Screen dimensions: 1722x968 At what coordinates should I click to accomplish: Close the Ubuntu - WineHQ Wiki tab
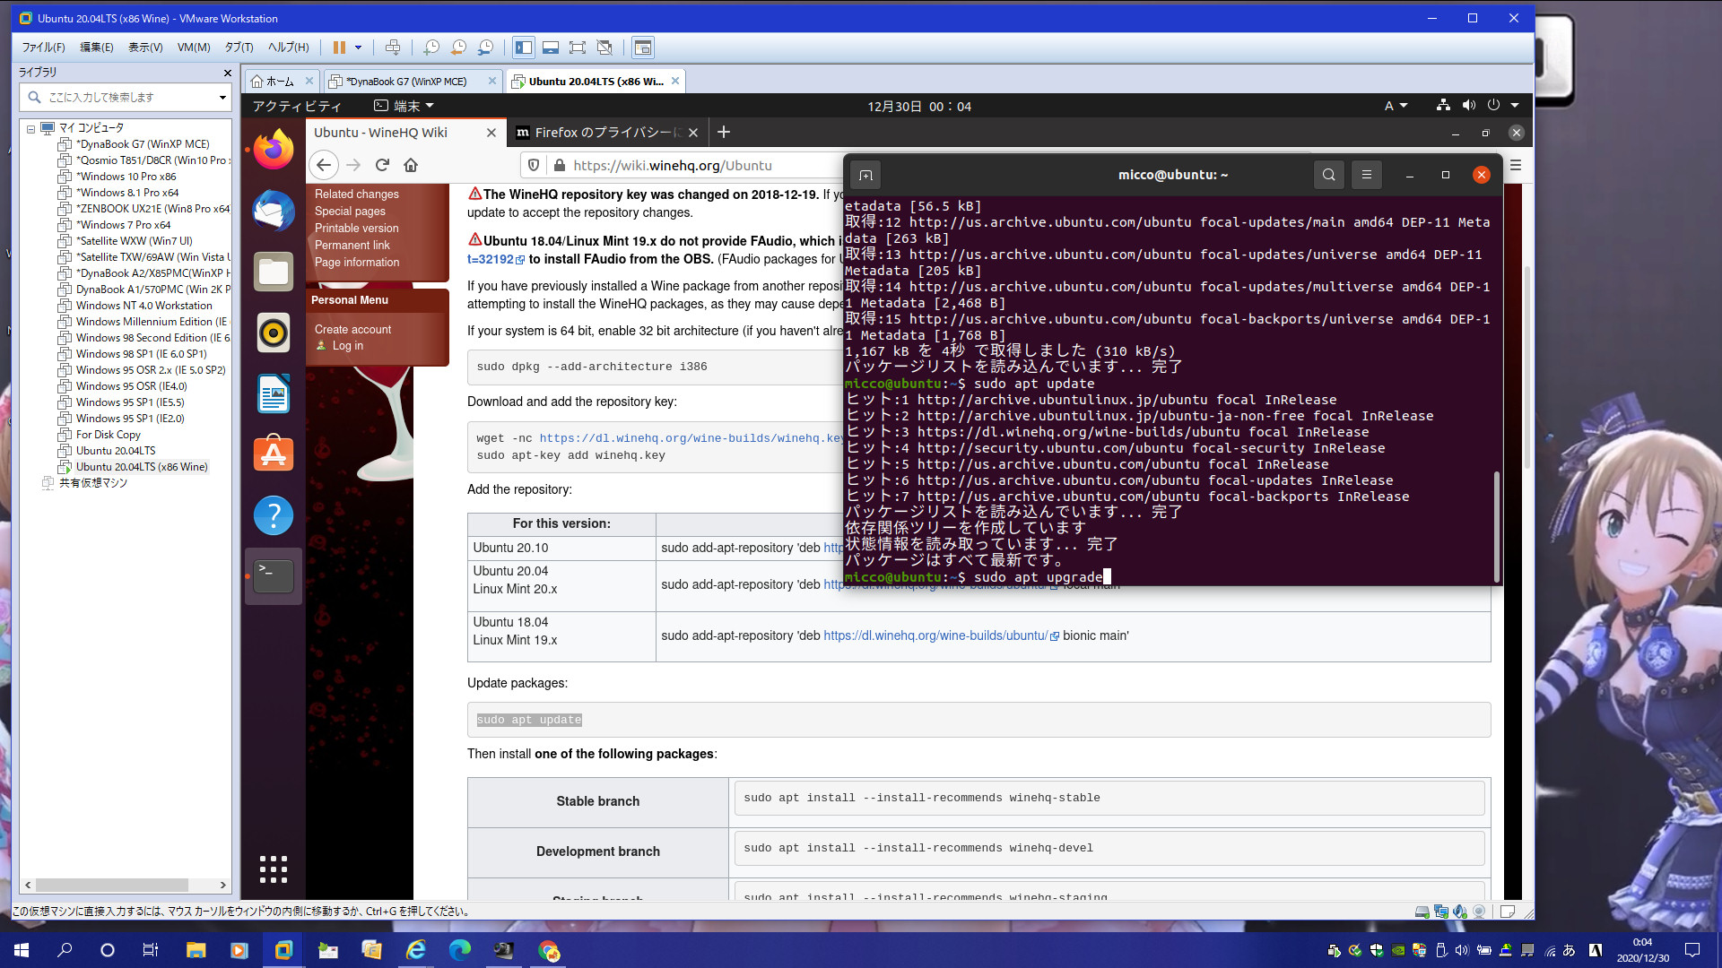[491, 133]
